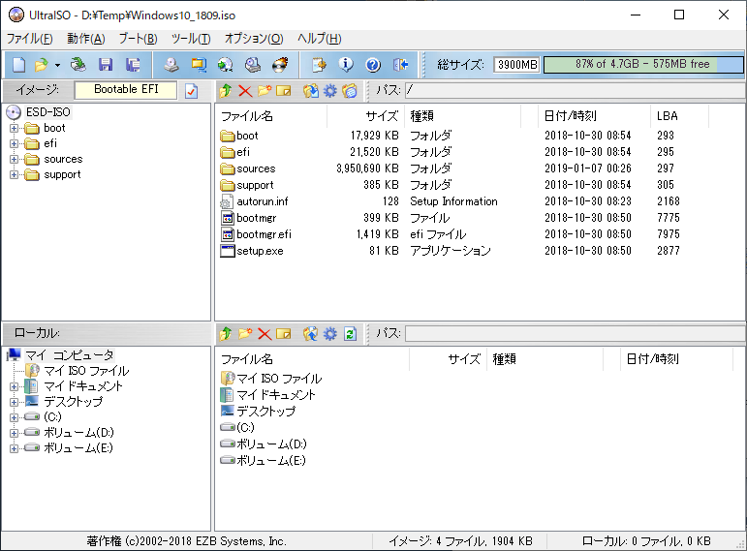Click the Rename icon in local pane toolbar

tap(284, 334)
